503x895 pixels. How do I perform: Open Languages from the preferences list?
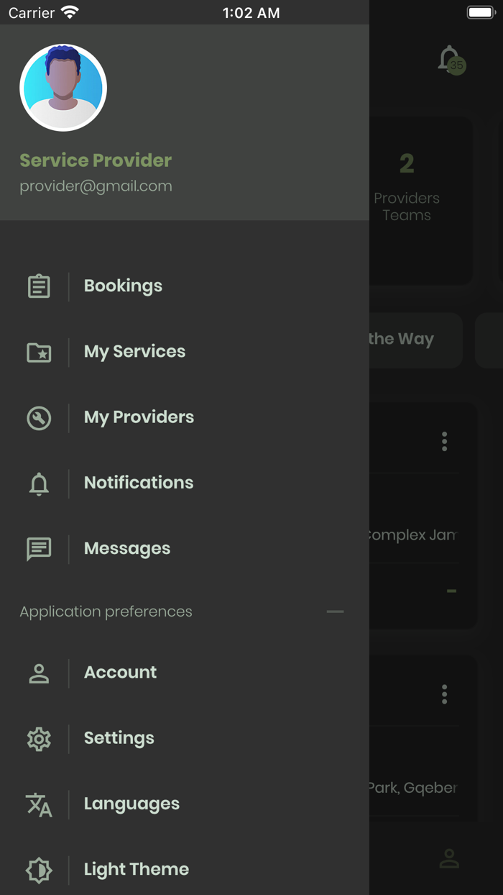[x=131, y=804]
